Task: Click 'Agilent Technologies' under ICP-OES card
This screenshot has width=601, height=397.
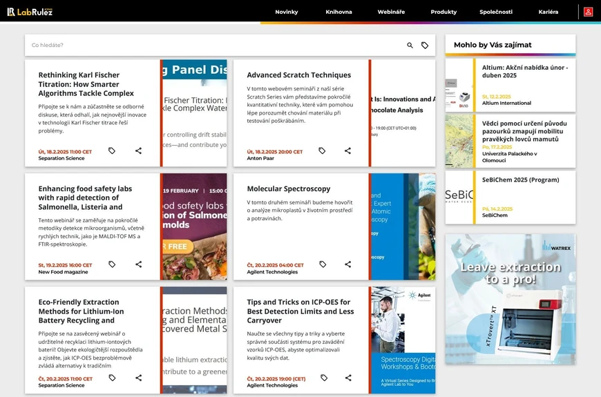Action: coord(272,385)
